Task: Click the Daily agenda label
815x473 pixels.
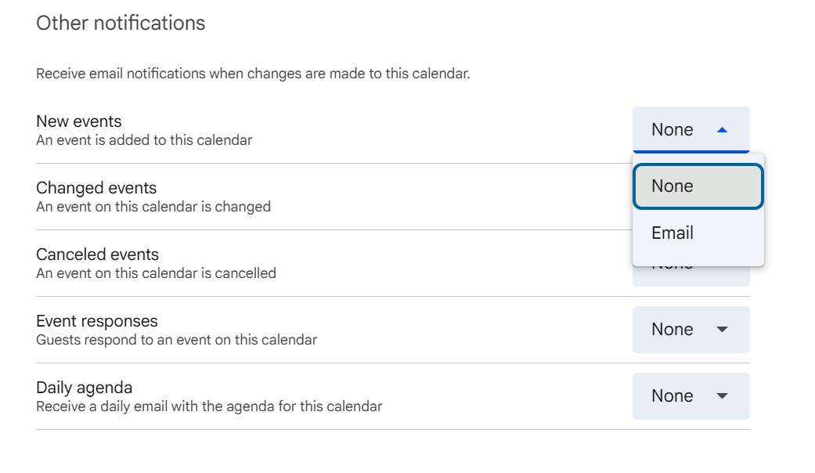Action: point(85,388)
